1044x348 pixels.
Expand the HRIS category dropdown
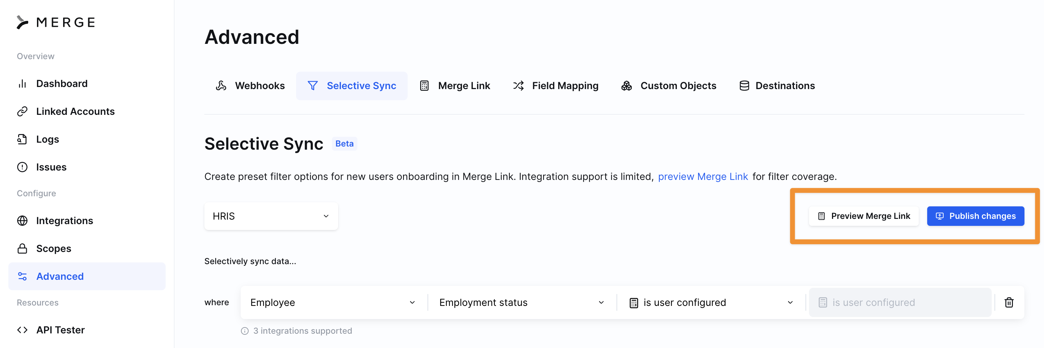pyautogui.click(x=271, y=216)
